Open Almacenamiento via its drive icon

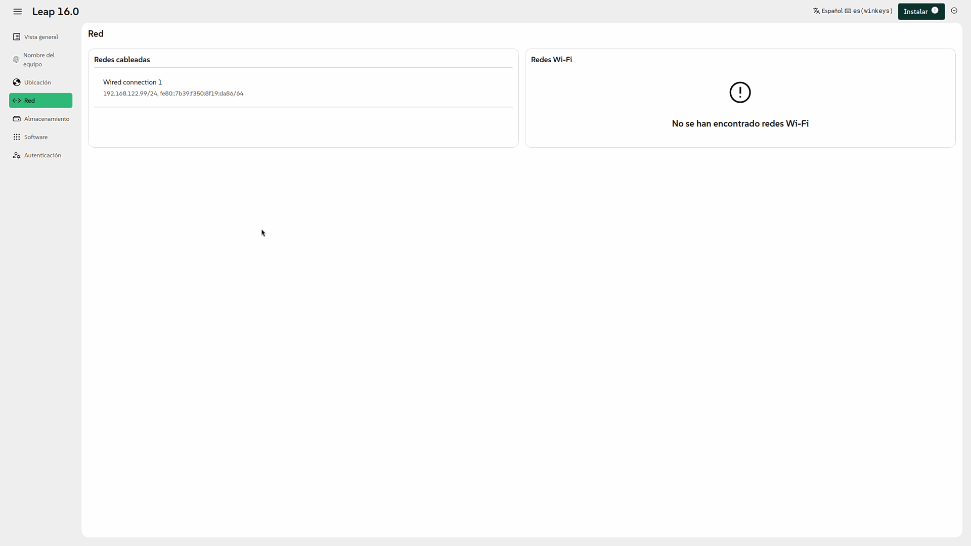pyautogui.click(x=17, y=119)
